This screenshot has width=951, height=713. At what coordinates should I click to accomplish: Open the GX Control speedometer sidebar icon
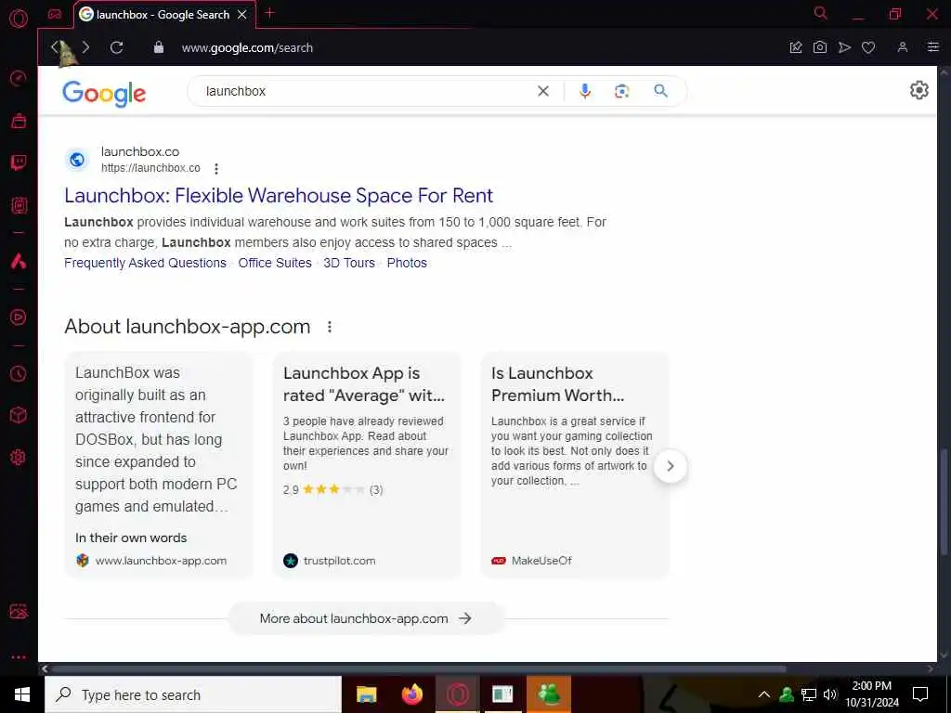click(x=19, y=78)
